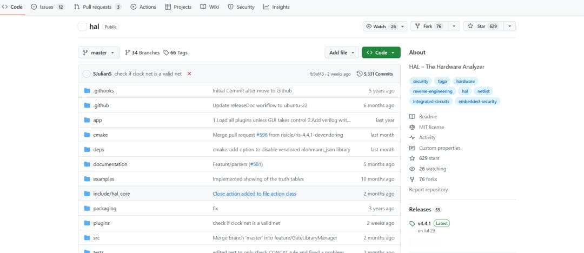Open commit hash fb9af43
Image resolution: width=584 pixels, height=253 pixels.
pyautogui.click(x=316, y=74)
